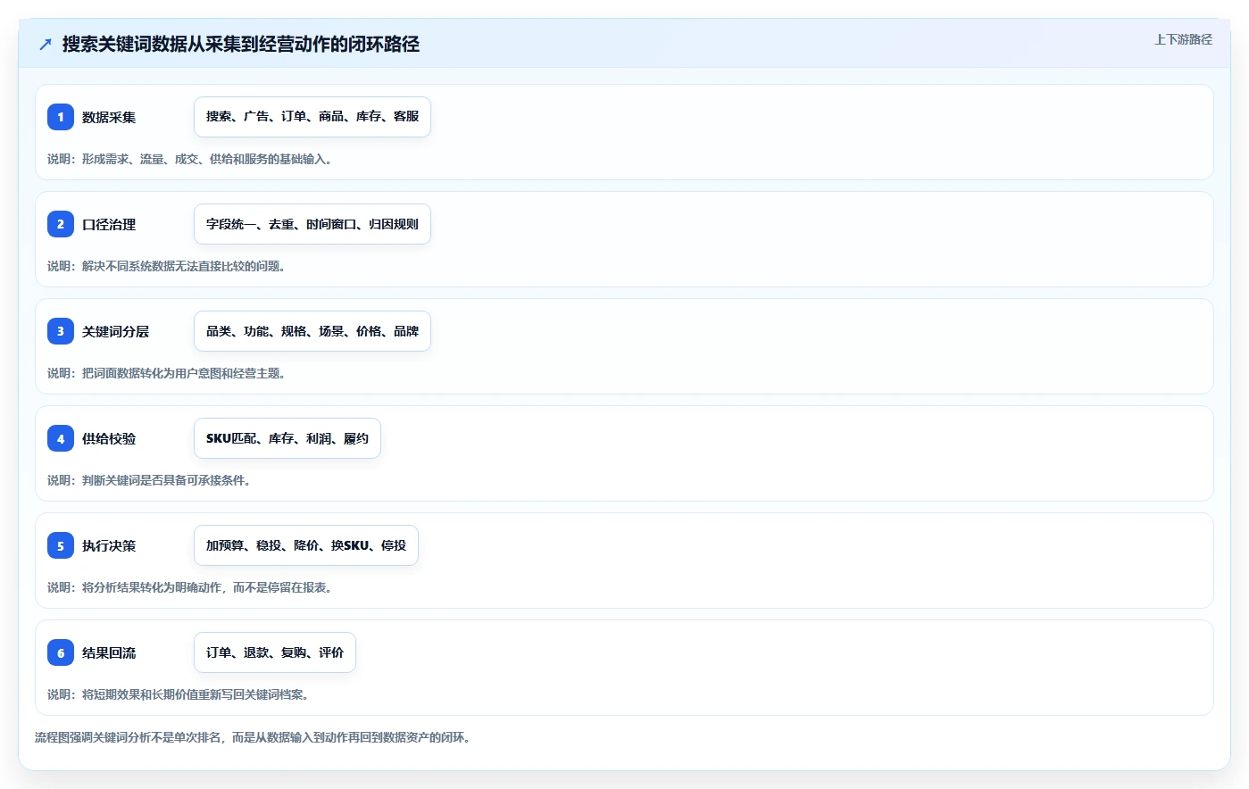Click the step 3 number badge
This screenshot has width=1249, height=789.
[61, 331]
